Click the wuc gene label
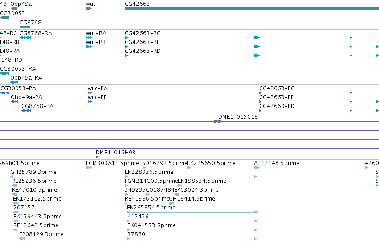The image size is (379, 241). click(91, 4)
